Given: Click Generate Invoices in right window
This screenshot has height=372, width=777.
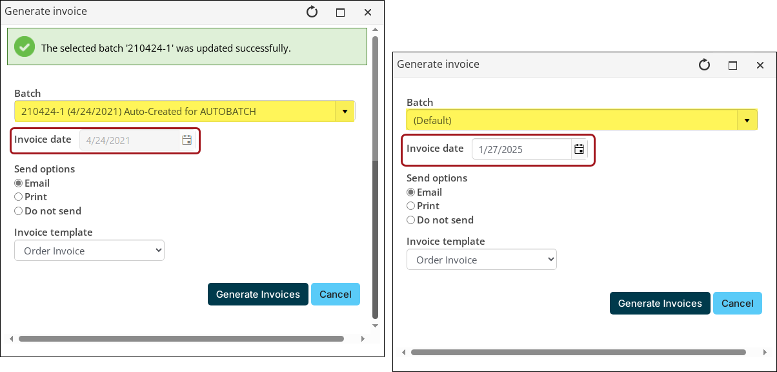Looking at the screenshot, I should (660, 303).
